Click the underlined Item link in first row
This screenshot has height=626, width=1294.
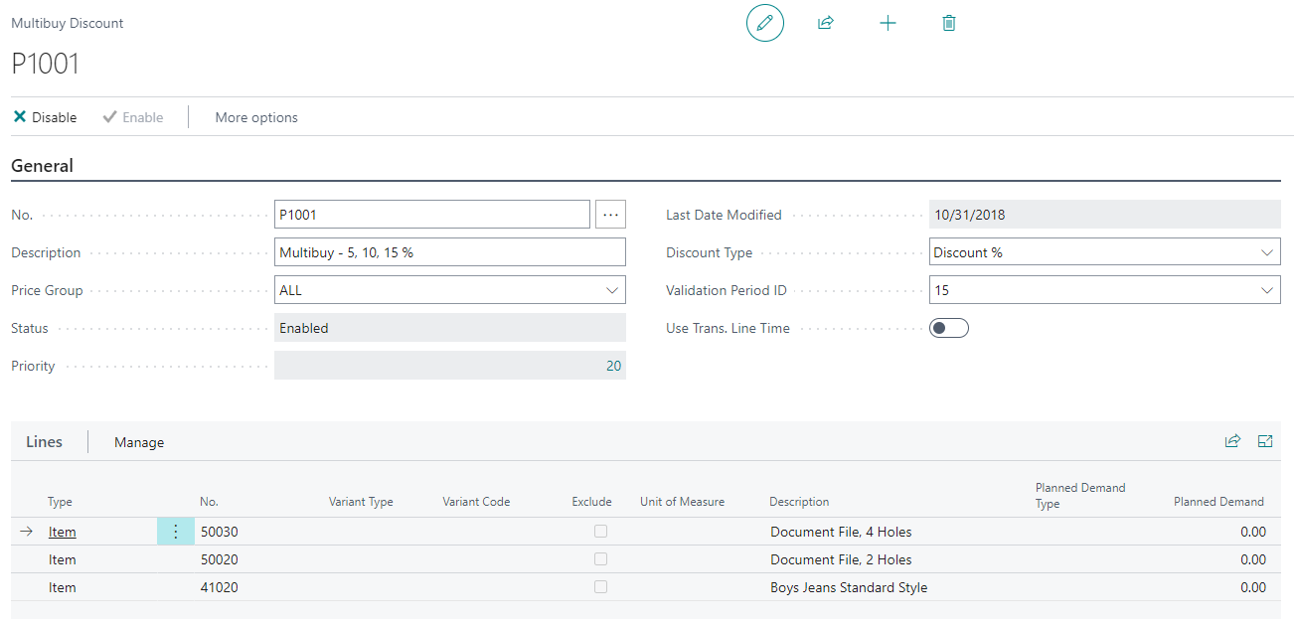63,532
